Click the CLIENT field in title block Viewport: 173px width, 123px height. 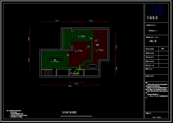[x=156, y=78]
